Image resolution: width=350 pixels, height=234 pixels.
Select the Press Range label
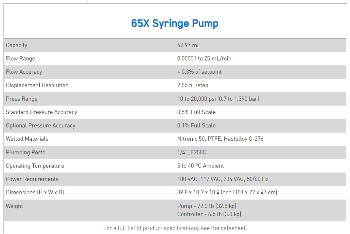[x=22, y=99]
